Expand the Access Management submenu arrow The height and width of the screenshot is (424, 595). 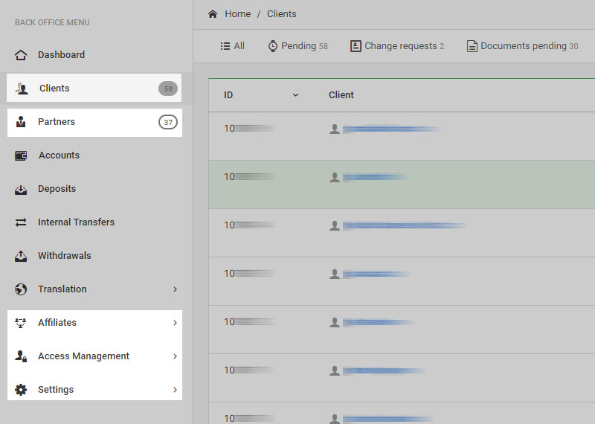pyautogui.click(x=175, y=356)
